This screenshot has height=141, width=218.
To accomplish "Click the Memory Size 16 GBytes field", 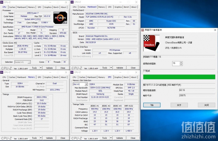I will [x=20, y=86].
